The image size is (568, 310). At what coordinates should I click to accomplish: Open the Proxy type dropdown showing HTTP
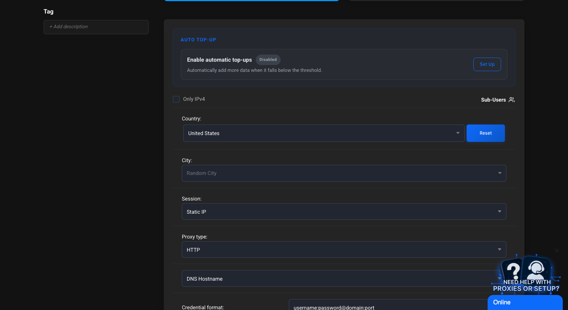click(x=344, y=249)
